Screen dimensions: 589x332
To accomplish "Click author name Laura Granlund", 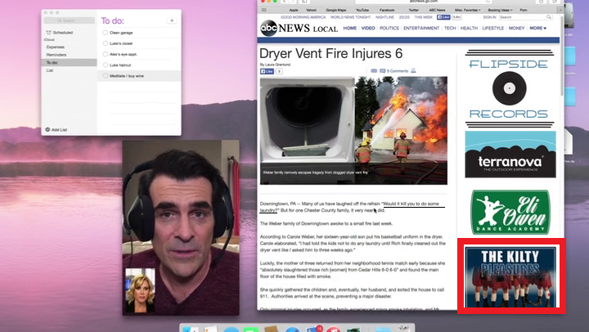I will (x=277, y=65).
